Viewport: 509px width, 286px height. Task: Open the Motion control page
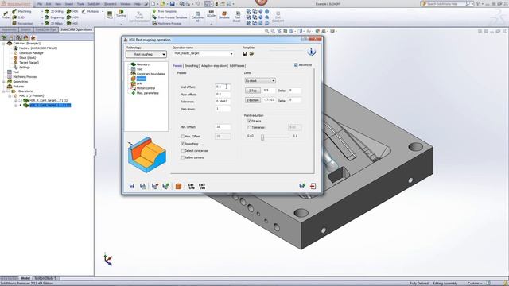[146, 88]
